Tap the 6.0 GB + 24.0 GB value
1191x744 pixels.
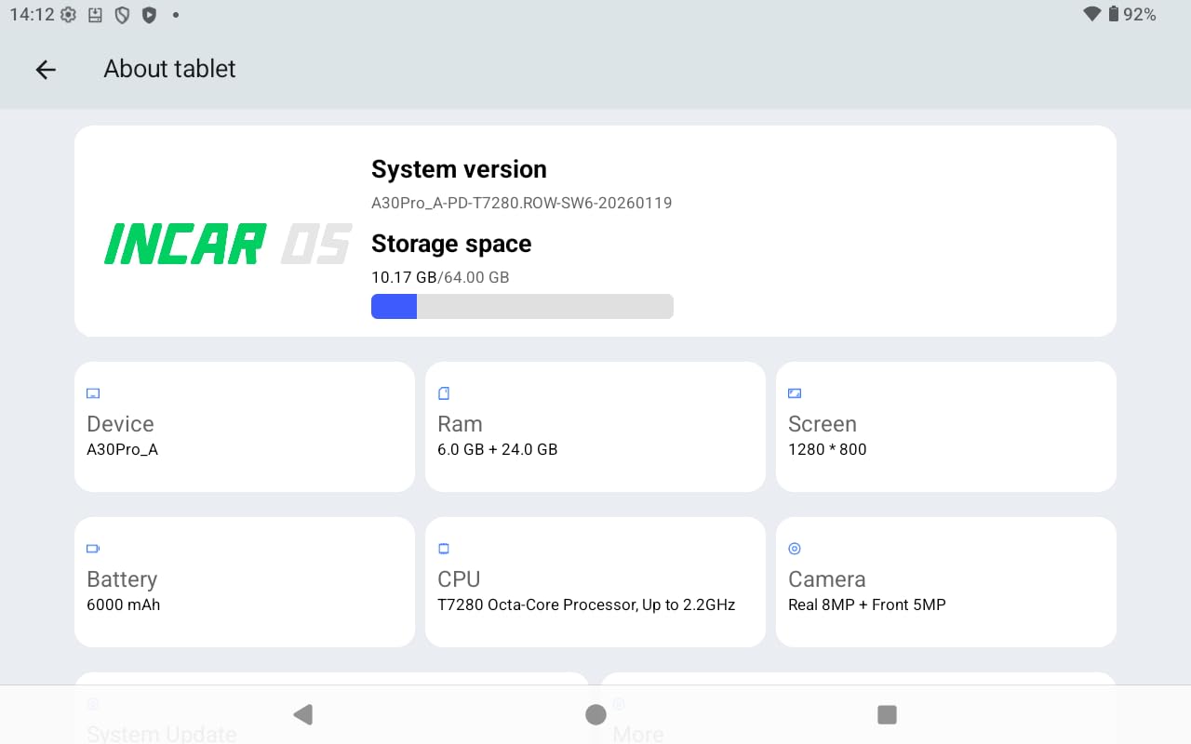[x=498, y=449]
